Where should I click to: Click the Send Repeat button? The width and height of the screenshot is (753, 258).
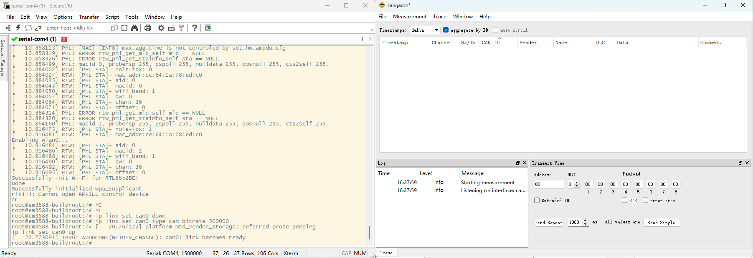[549, 223]
